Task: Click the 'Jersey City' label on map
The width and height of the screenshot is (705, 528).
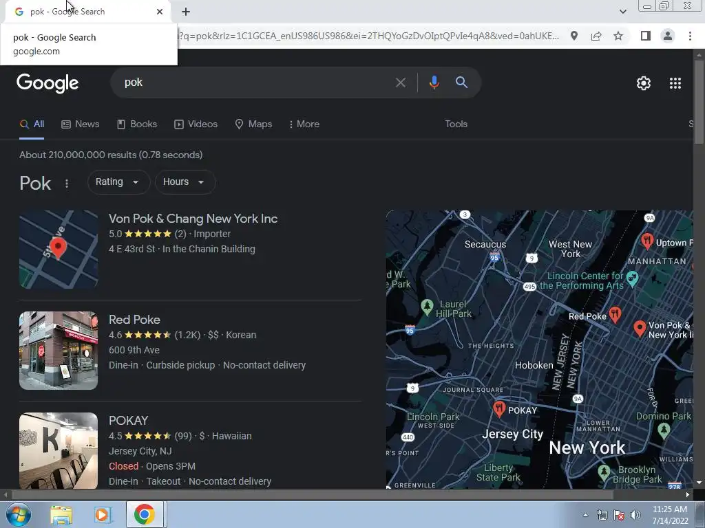Action: pos(512,434)
